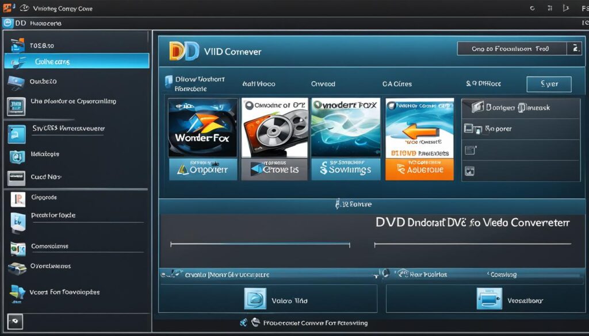Image resolution: width=589 pixels, height=336 pixels.
Task: Click the Crove us button
Action: point(274,169)
